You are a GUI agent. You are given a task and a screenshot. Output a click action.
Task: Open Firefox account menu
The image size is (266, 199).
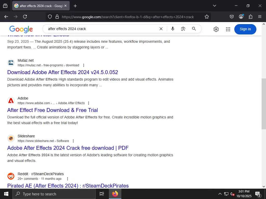241,16
